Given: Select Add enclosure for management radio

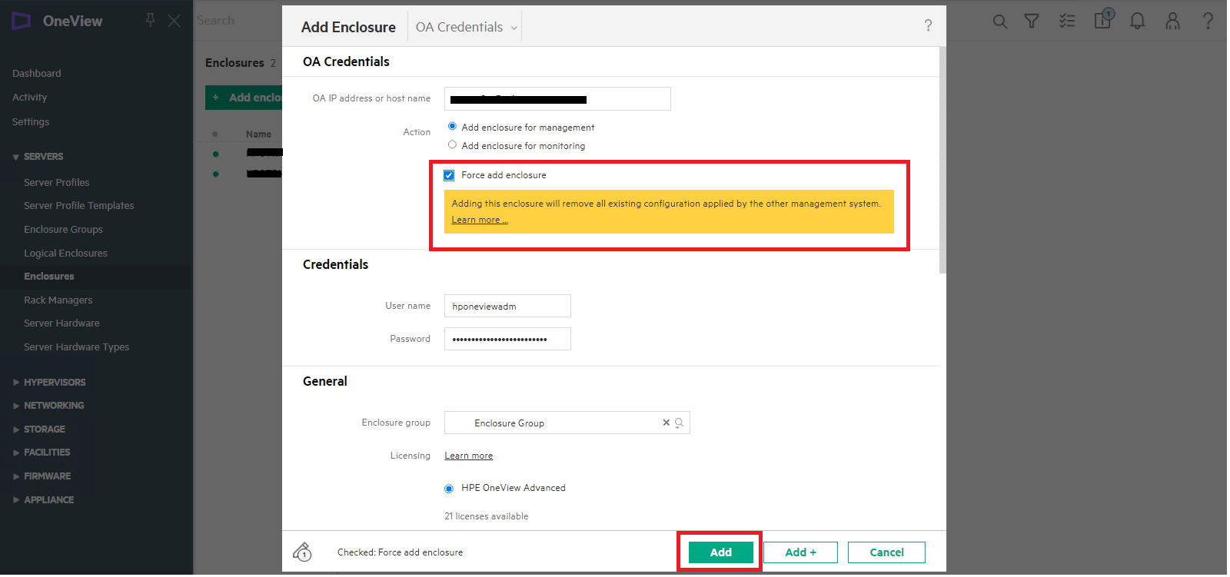Looking at the screenshot, I should point(452,126).
